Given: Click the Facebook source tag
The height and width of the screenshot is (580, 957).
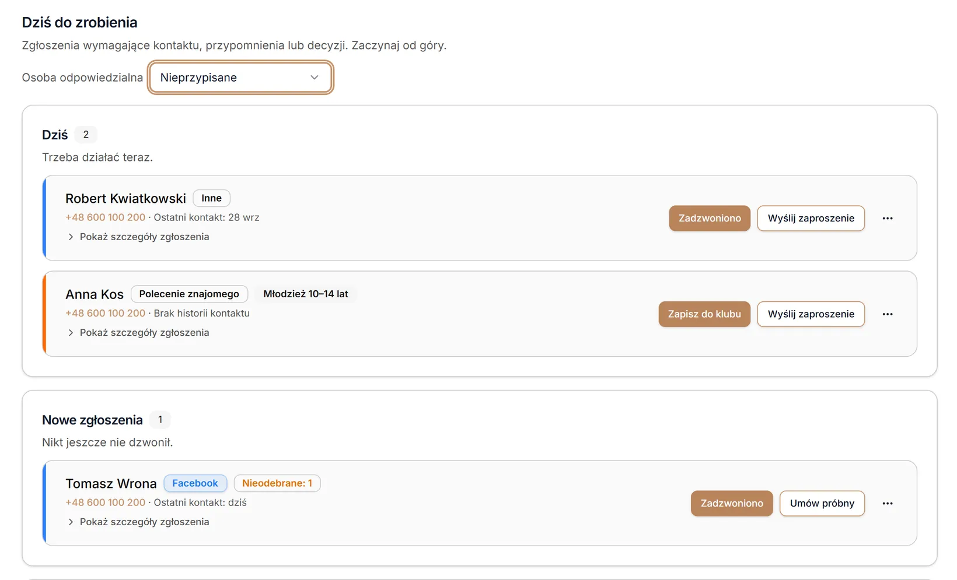Looking at the screenshot, I should (195, 483).
